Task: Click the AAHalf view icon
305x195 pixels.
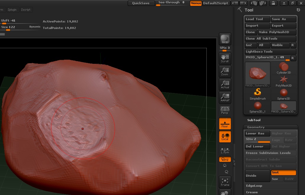Action: pyautogui.click(x=225, y=97)
